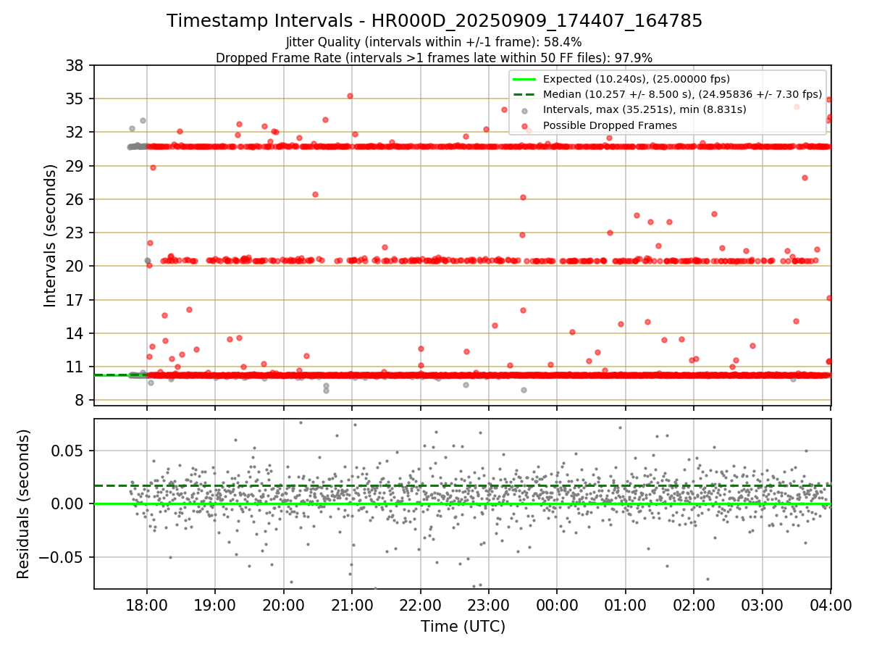Click the 21:00 time tick label
Screen dimensions: 869x652
[x=352, y=604]
